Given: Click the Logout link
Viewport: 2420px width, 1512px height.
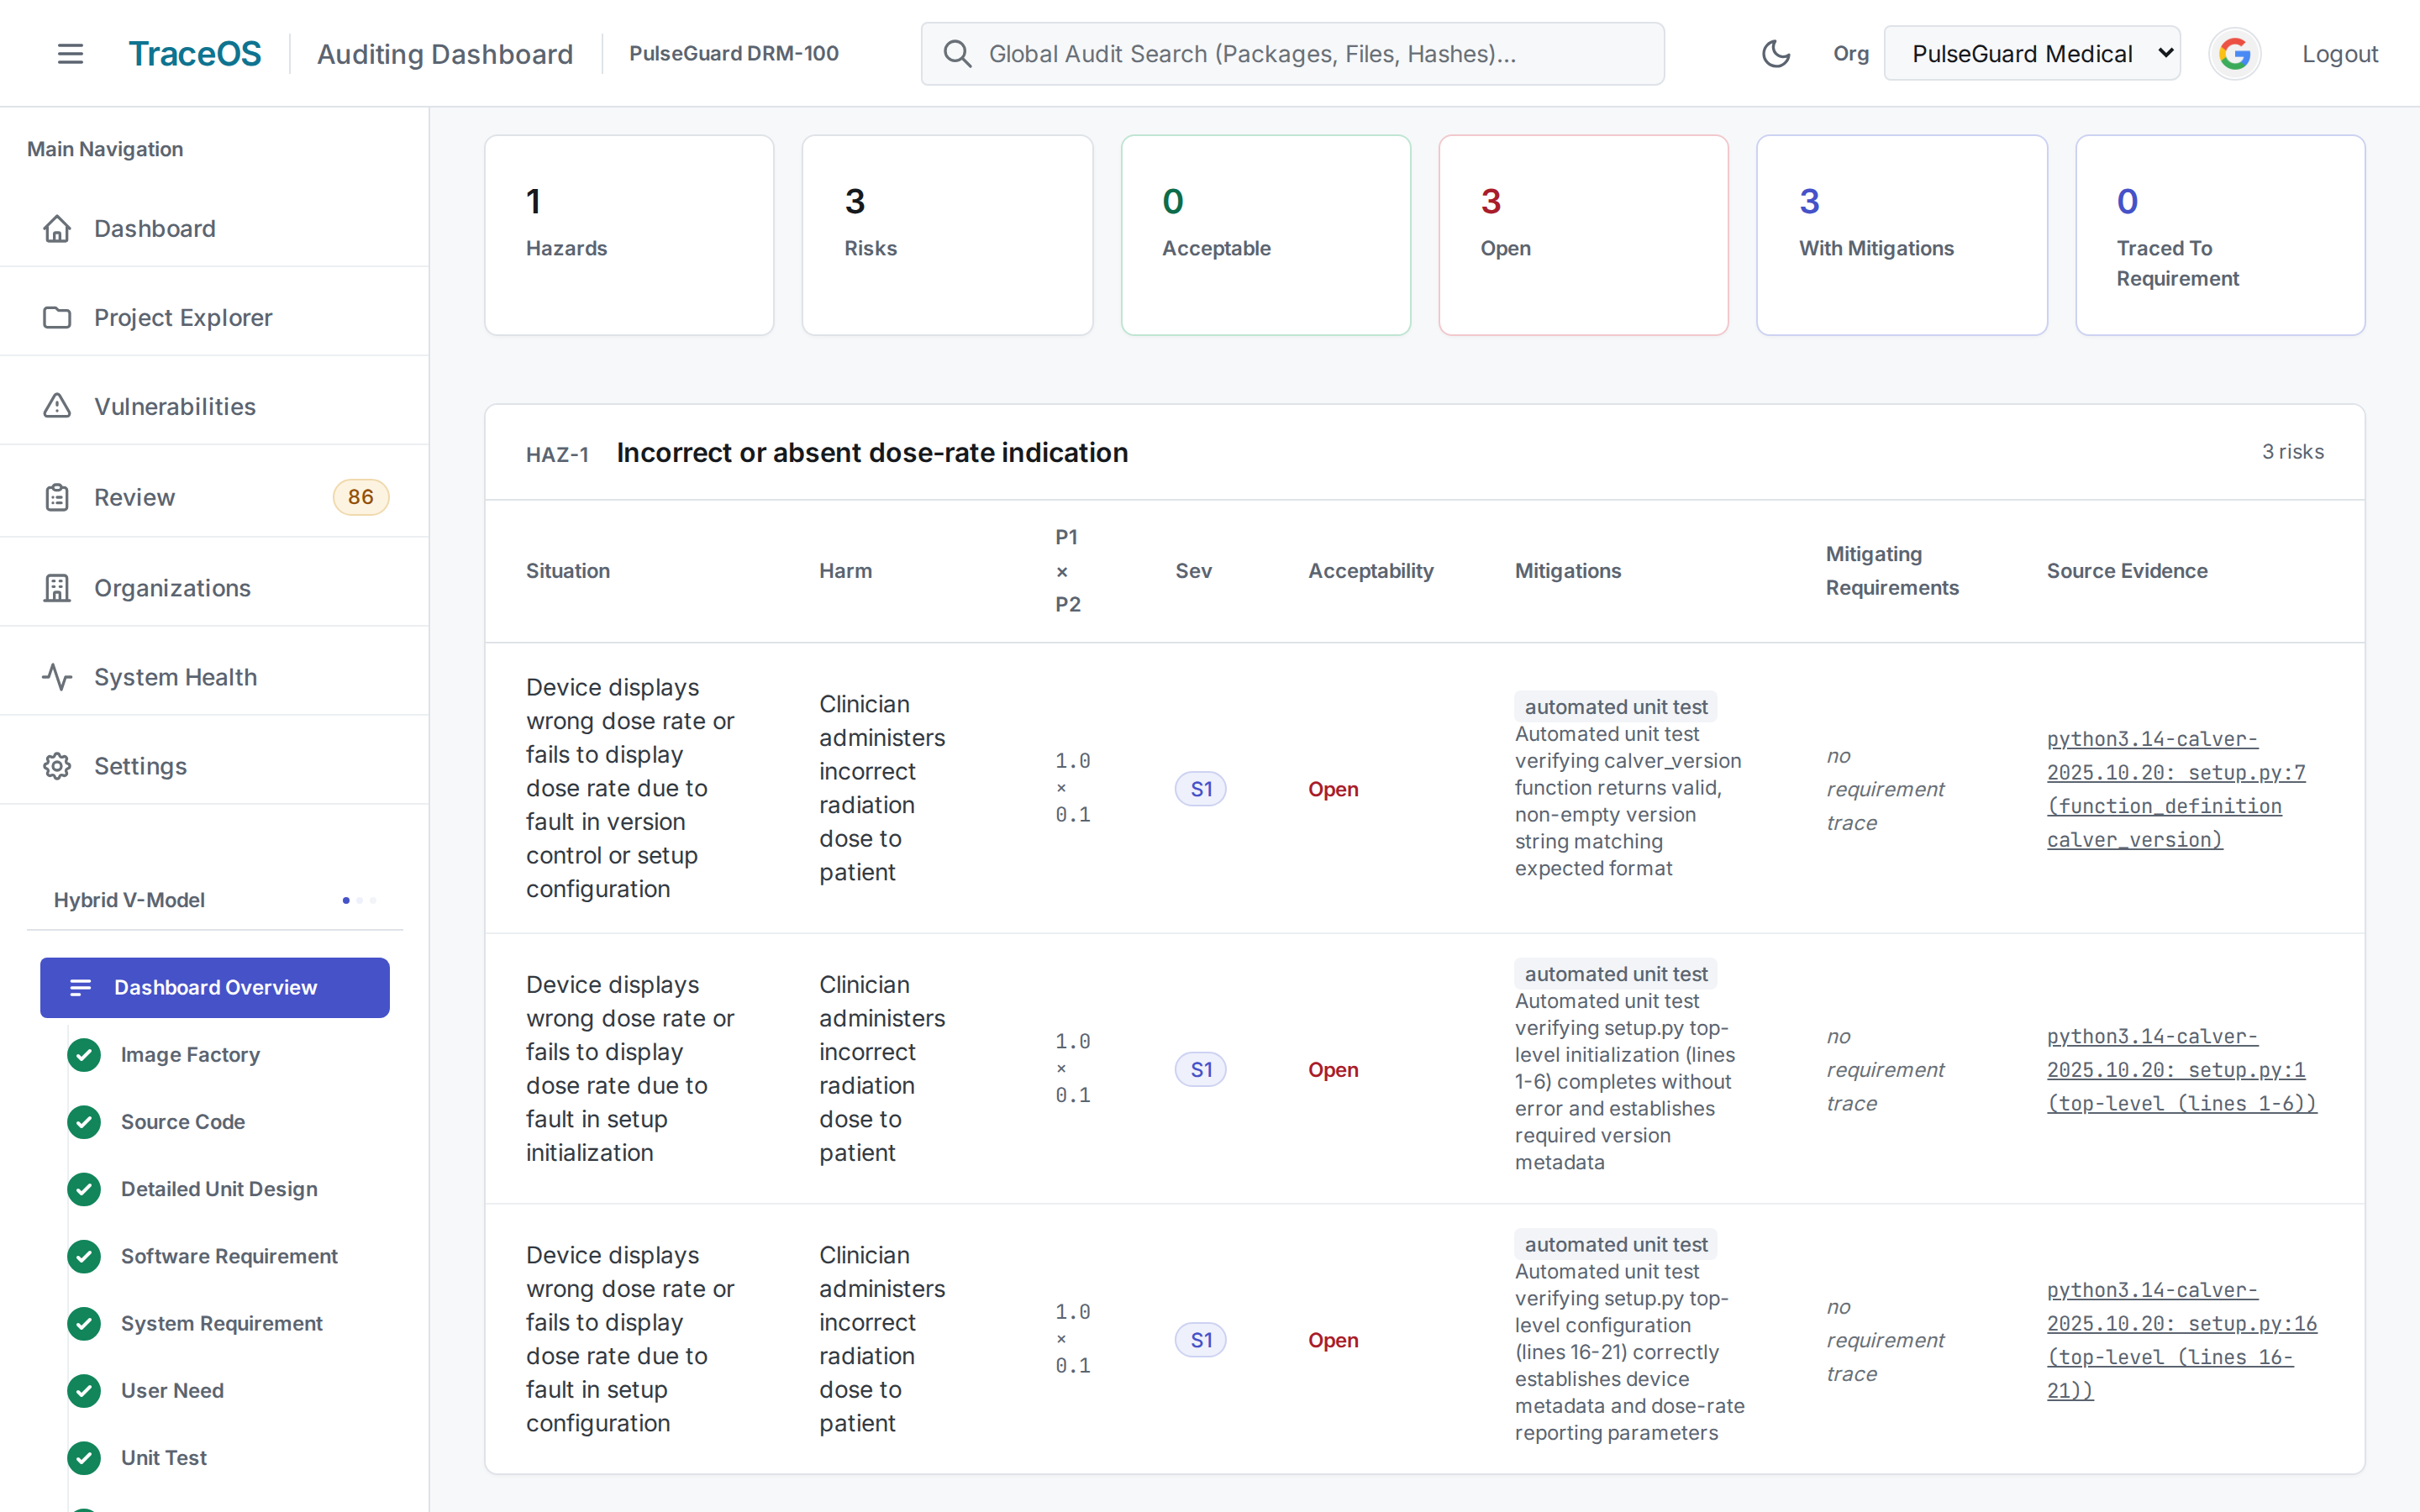Looking at the screenshot, I should click(2340, 54).
